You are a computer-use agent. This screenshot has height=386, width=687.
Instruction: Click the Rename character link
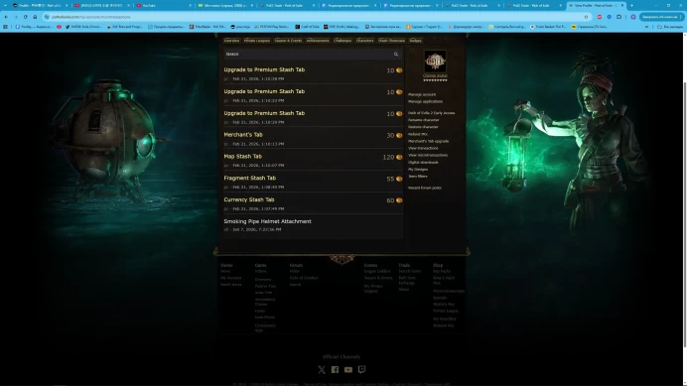point(424,120)
